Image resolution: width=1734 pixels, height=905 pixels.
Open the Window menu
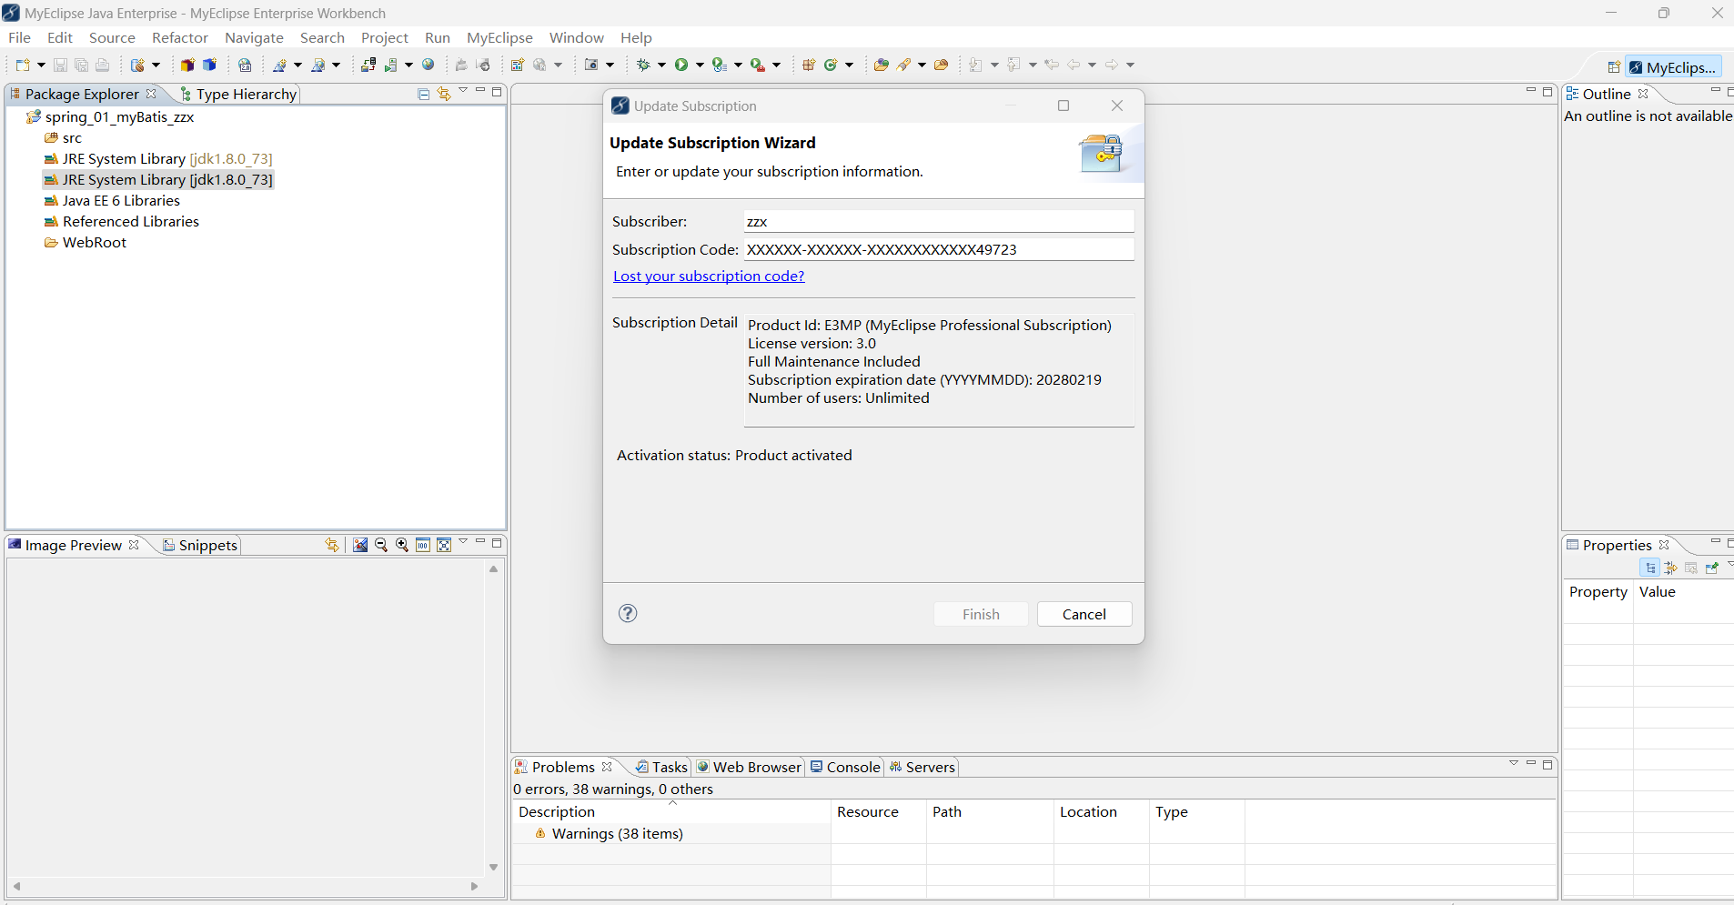click(576, 37)
